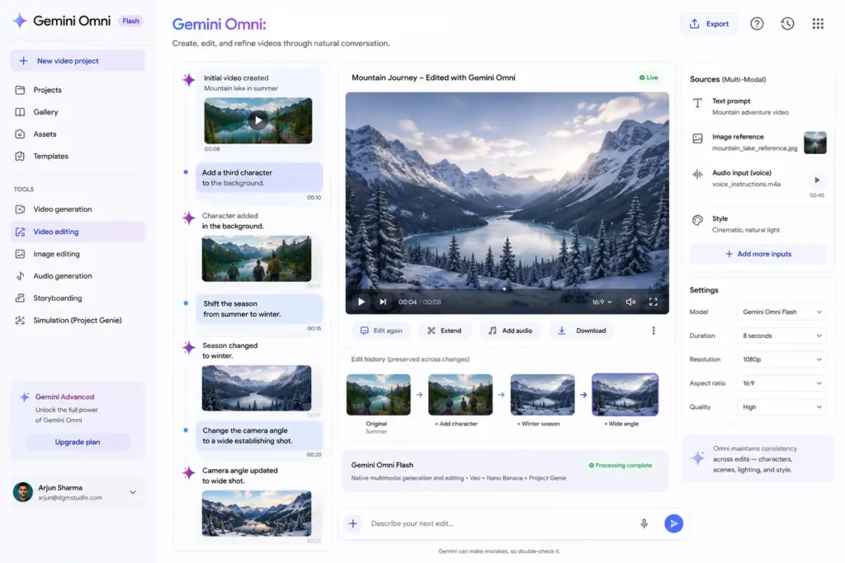Select the Image editing tool
The height and width of the screenshot is (563, 845).
coord(78,254)
